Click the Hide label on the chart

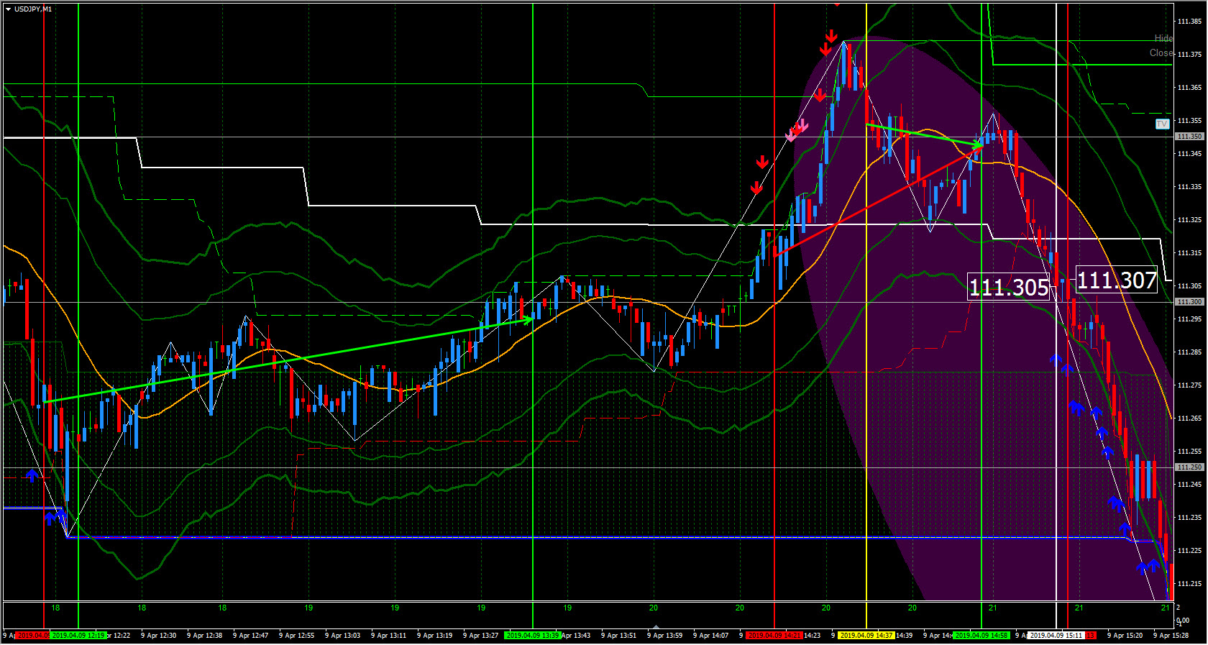(x=1163, y=38)
